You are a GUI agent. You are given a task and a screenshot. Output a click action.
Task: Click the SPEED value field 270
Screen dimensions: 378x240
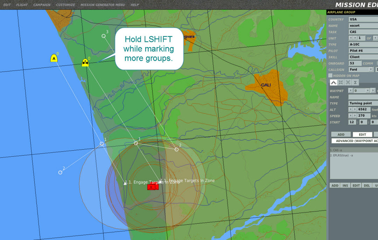(364, 115)
